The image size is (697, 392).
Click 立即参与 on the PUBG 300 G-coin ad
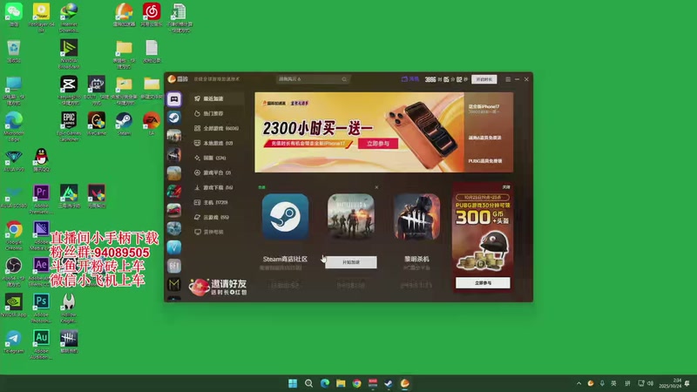tap(483, 282)
